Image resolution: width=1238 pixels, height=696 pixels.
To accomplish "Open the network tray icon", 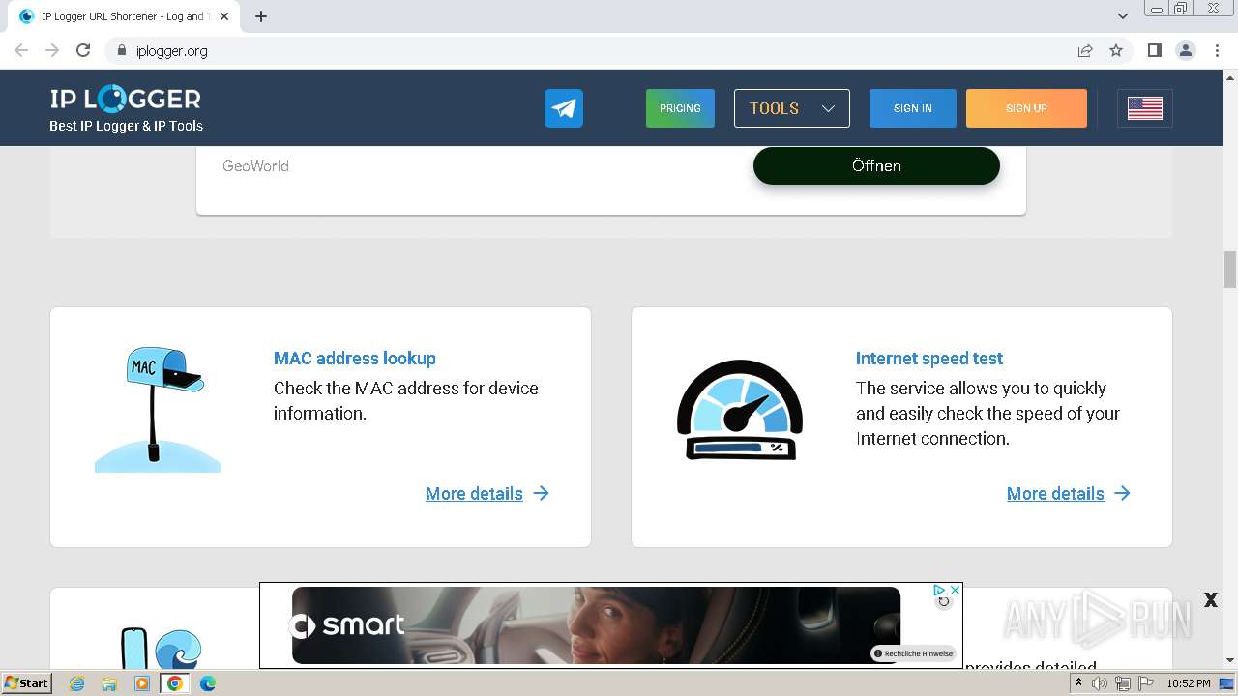I will pos(1123,683).
